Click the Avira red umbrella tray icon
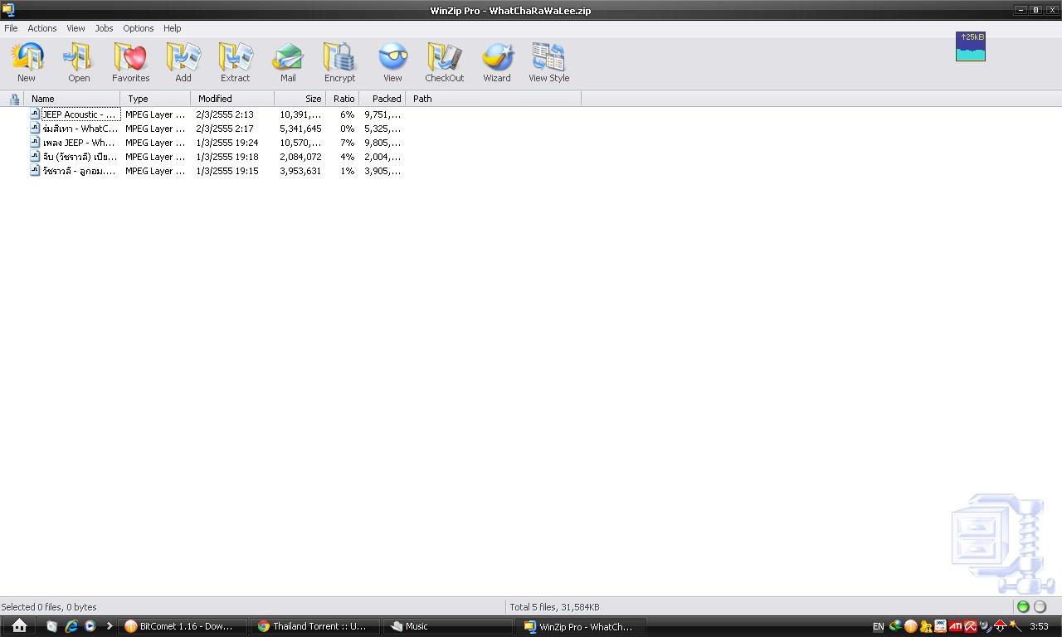This screenshot has height=637, width=1062. click(969, 626)
